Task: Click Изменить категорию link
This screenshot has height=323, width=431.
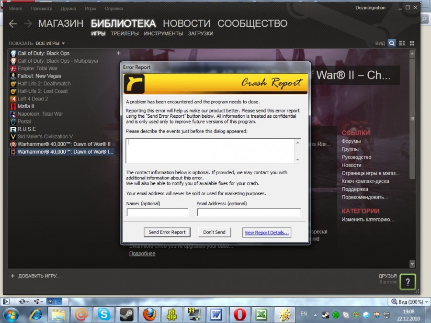Action: point(367,220)
